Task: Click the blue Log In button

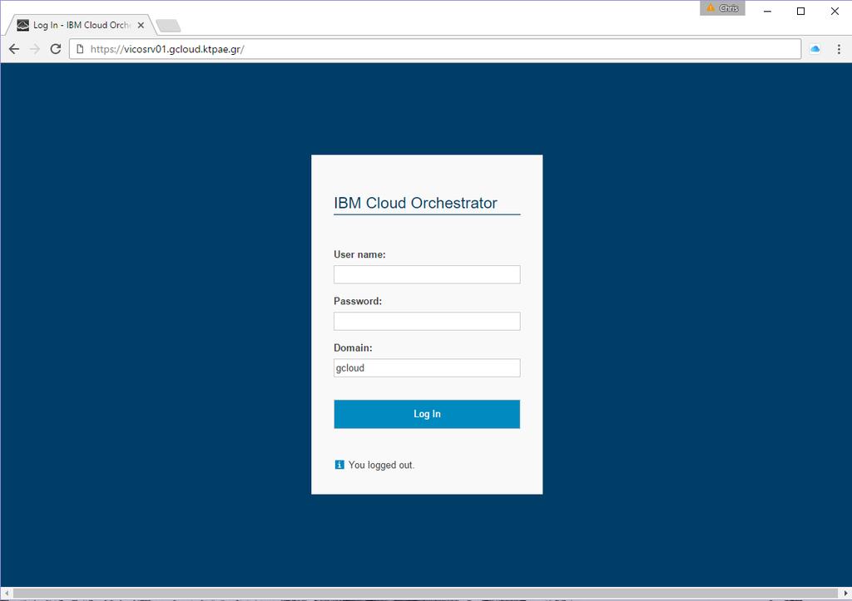Action: pyautogui.click(x=427, y=414)
